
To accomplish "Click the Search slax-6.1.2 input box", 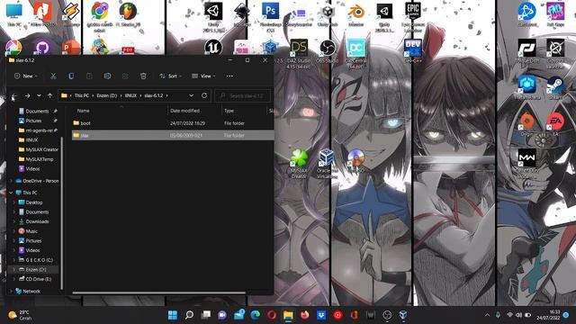I will tap(243, 95).
